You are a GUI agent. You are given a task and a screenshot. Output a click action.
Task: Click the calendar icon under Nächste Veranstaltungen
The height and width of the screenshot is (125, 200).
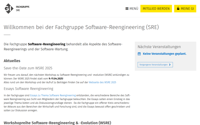pos(139,54)
